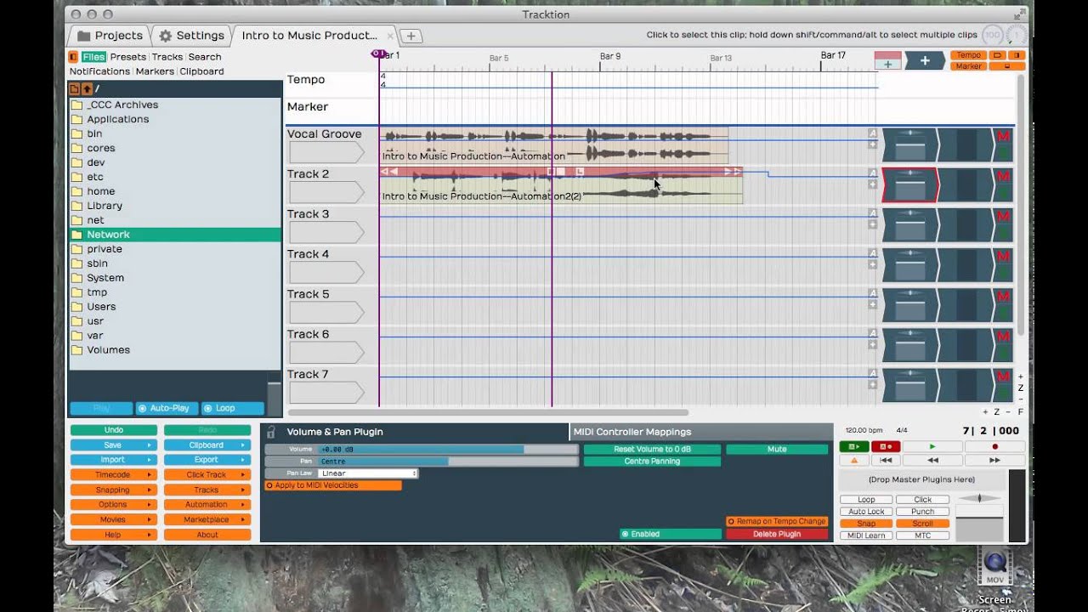This screenshot has width=1088, height=612.
Task: Switch browser to Presets tab
Action: 128,57
